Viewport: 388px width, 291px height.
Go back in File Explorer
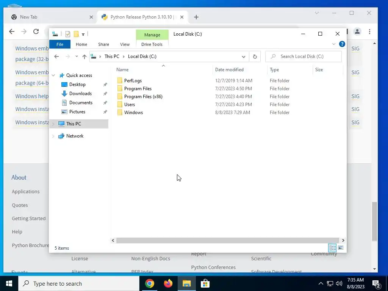56,56
